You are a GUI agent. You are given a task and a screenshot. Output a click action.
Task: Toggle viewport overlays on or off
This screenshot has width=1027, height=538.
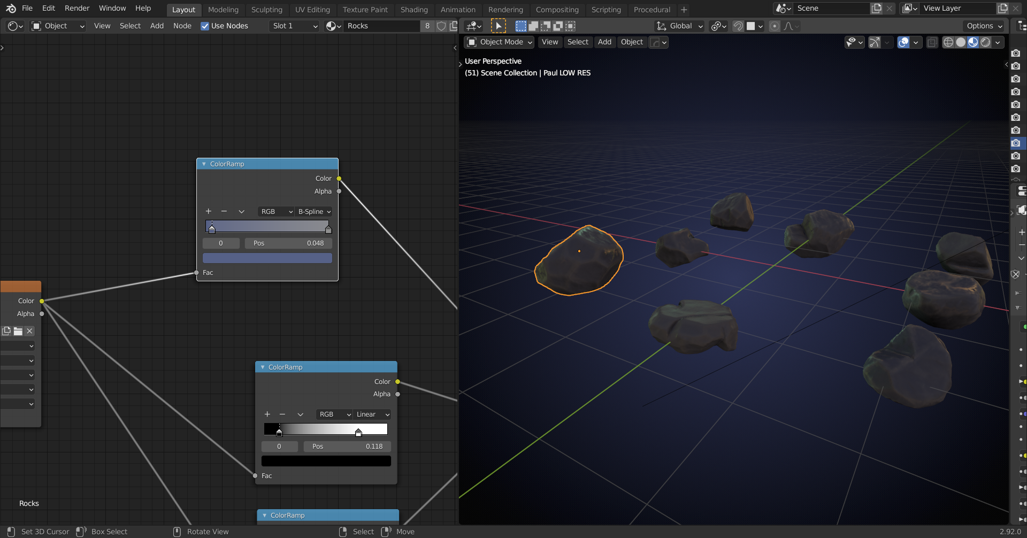[903, 42]
